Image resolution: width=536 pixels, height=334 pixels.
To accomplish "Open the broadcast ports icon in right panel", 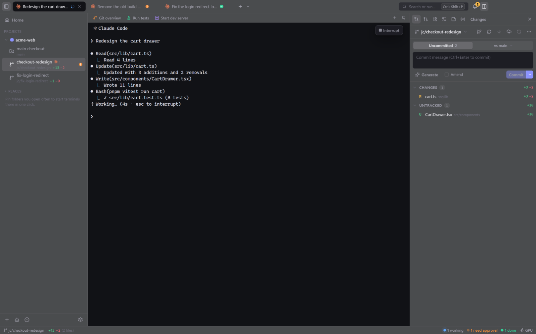I will point(463,19).
